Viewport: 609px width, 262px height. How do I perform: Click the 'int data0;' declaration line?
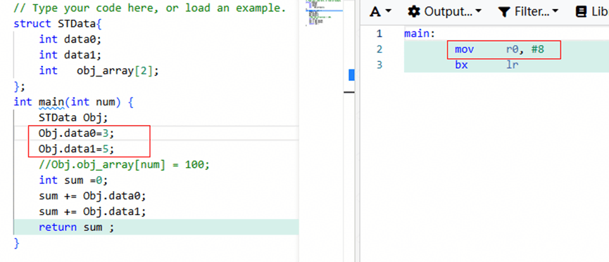70,39
